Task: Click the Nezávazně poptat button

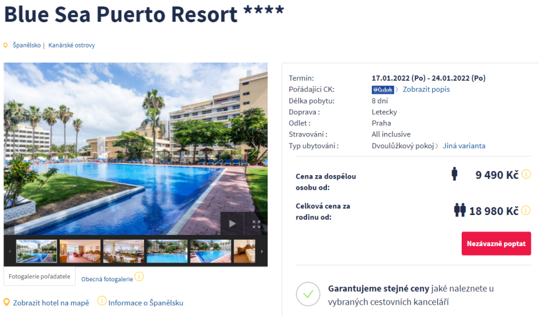Action: click(496, 243)
